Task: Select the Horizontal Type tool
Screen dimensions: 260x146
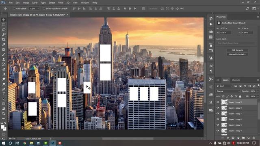Action: click(x=4, y=94)
